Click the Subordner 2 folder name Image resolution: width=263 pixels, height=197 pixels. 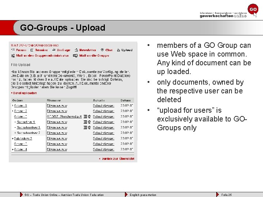coord(23,139)
